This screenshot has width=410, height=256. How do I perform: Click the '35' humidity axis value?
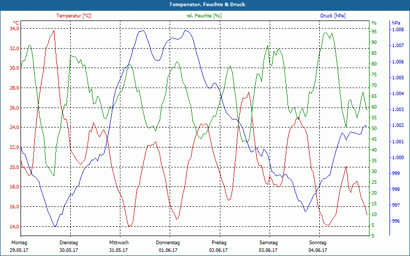click(374, 161)
